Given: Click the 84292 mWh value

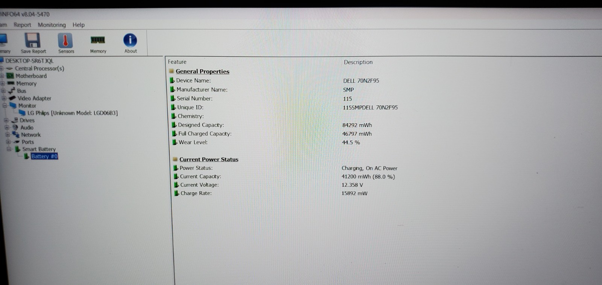Looking at the screenshot, I should [x=357, y=125].
